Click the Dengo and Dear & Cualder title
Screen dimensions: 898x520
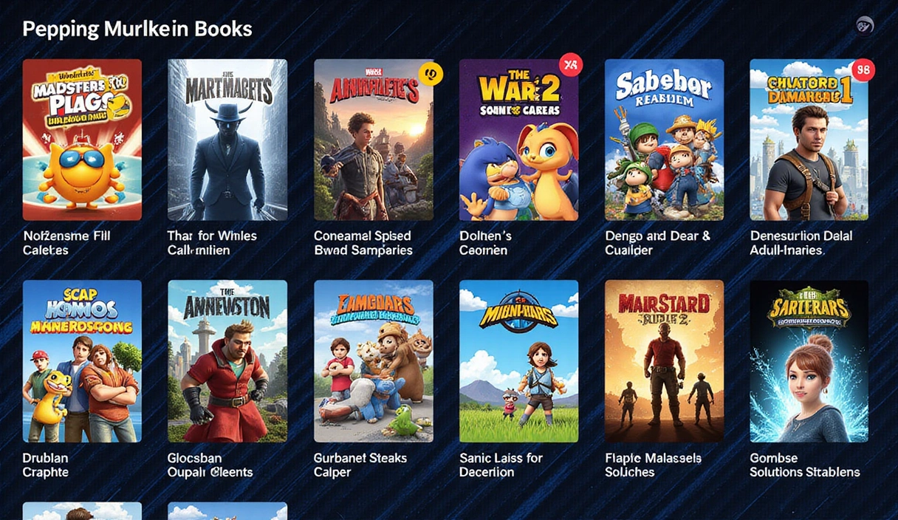[657, 243]
